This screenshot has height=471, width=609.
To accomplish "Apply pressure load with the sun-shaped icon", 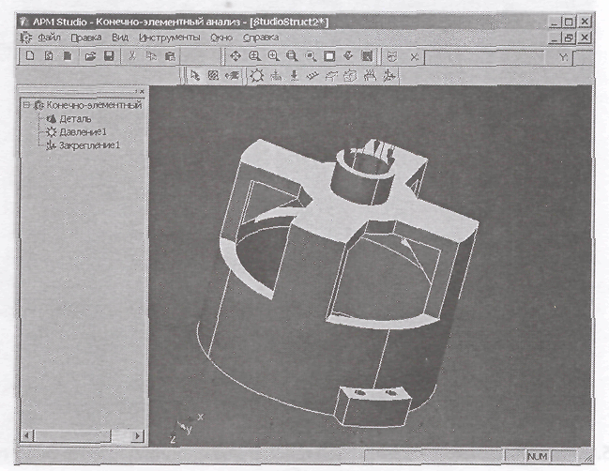I will coord(257,75).
